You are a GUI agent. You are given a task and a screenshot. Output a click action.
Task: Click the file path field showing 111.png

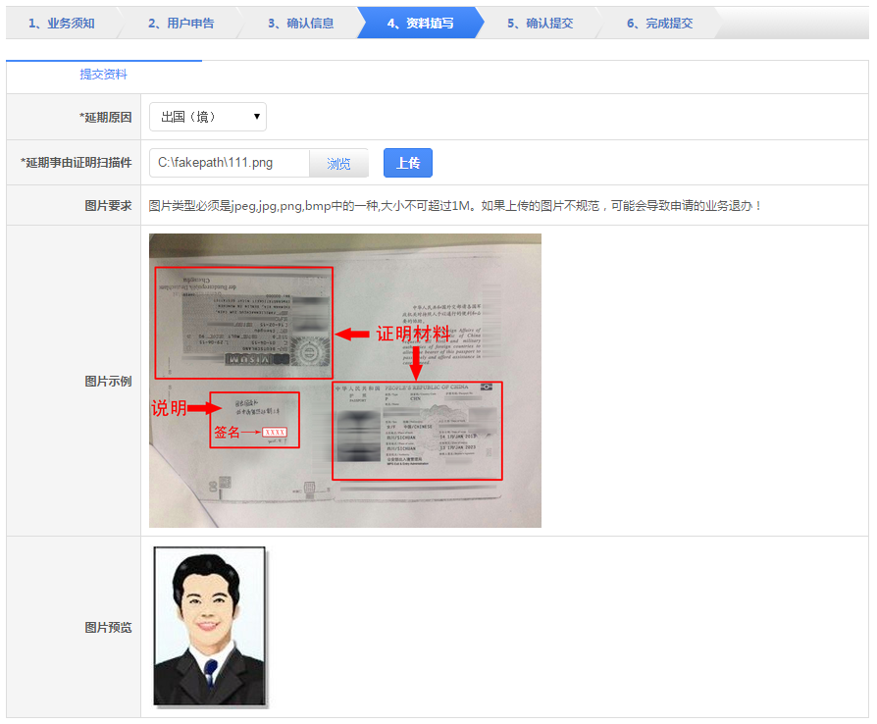pos(230,163)
